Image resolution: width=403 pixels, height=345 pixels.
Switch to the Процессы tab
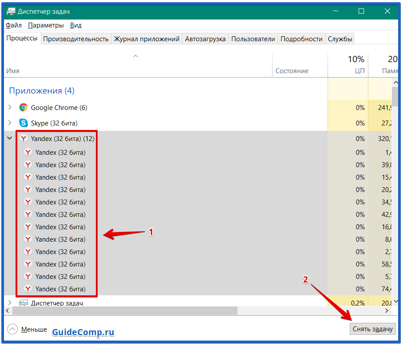pos(22,38)
